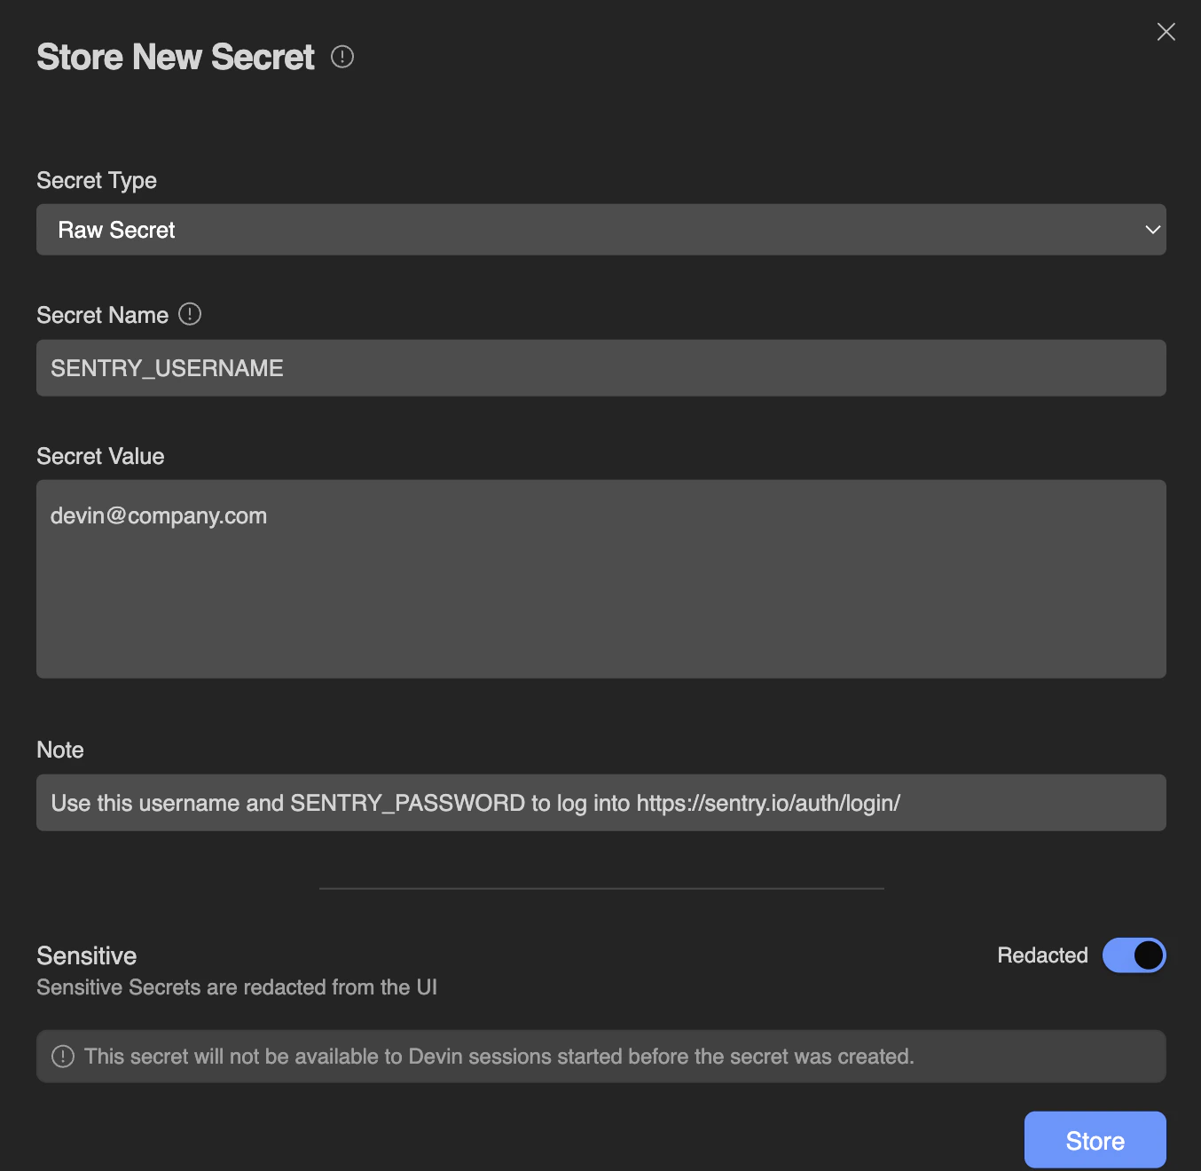
Task: Click the Secret Value textarea
Action: click(601, 578)
